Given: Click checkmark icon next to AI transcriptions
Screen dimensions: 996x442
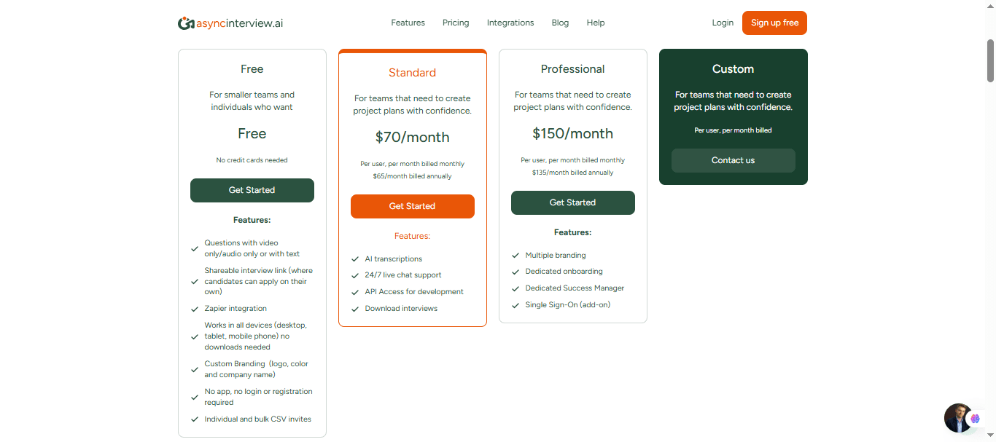Looking at the screenshot, I should tap(355, 259).
